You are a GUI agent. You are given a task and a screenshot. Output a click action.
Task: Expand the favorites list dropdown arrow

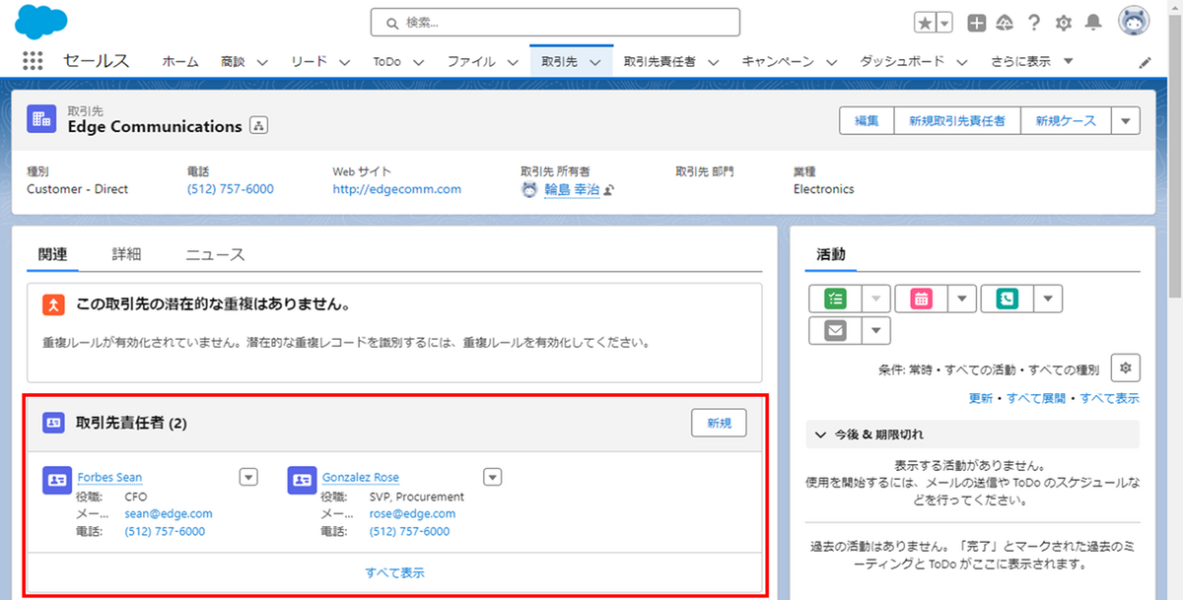coord(945,22)
